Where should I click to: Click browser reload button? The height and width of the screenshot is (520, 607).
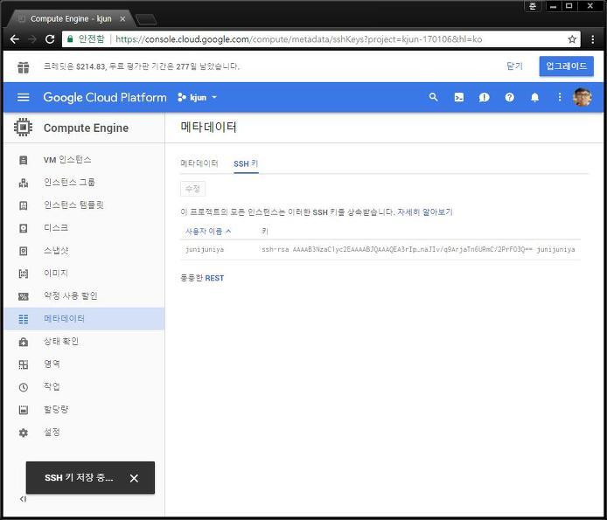(50, 39)
